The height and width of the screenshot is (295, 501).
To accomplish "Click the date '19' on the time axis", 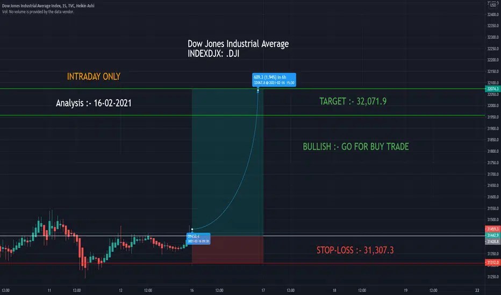I will (x=405, y=290).
